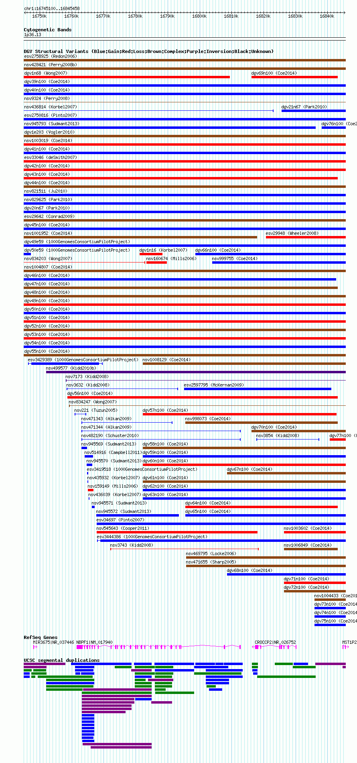
Task: Select UCSC segmental duplications track title
Action: (x=62, y=660)
